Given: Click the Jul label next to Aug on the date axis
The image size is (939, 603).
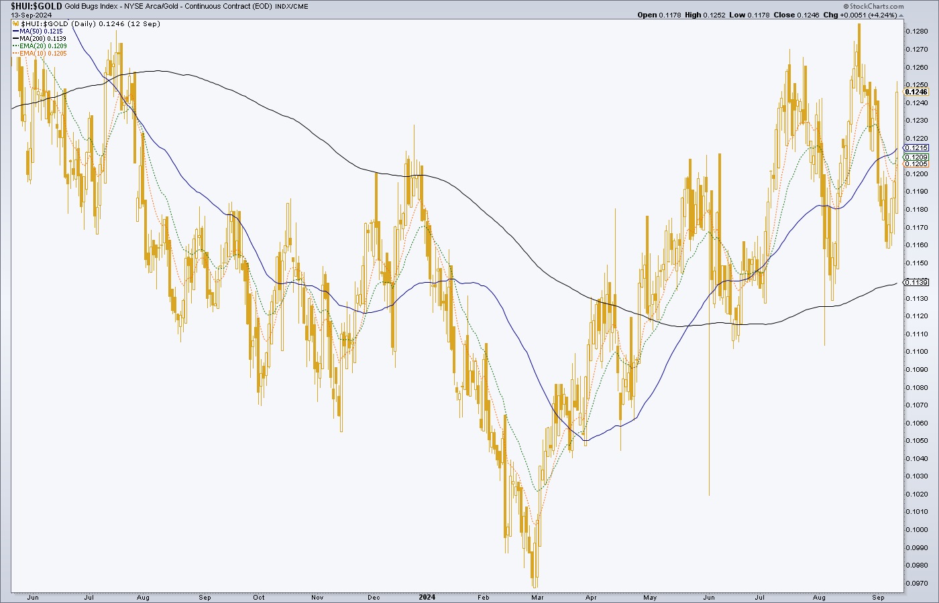Looking at the screenshot, I should coord(89,597).
